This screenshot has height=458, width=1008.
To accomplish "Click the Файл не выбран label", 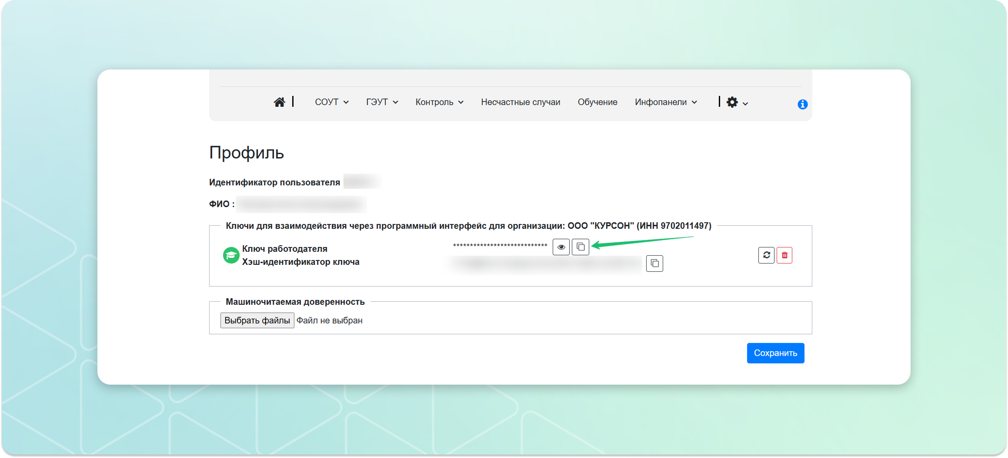I will (x=329, y=321).
